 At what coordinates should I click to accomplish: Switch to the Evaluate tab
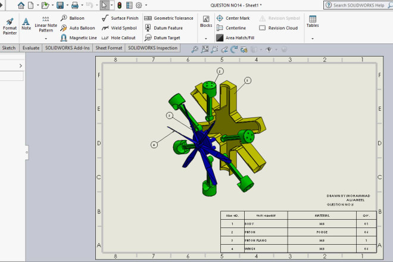click(x=31, y=48)
